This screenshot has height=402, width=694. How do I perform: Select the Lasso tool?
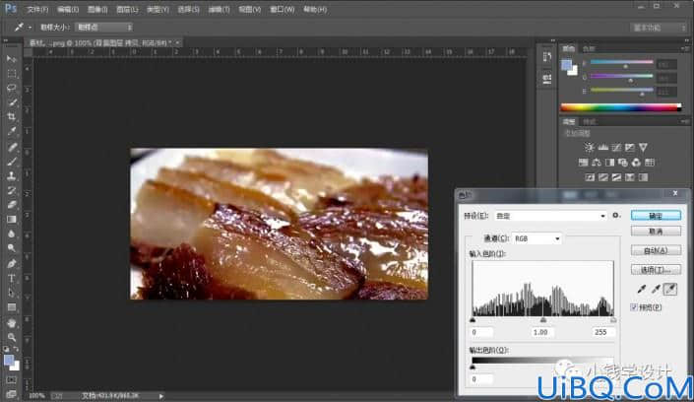pos(12,88)
